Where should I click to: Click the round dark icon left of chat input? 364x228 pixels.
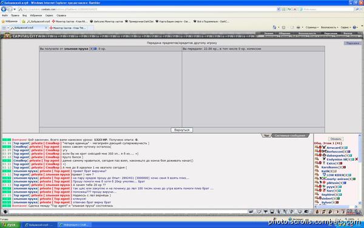coord(5,212)
